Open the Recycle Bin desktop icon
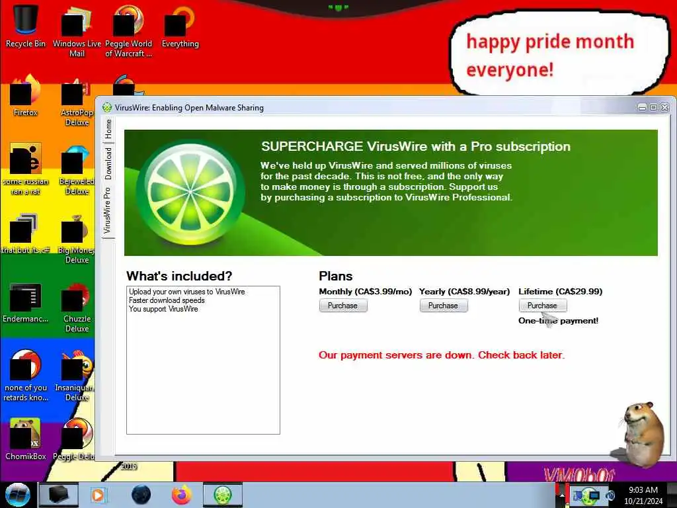This screenshot has height=508, width=677. click(x=26, y=26)
